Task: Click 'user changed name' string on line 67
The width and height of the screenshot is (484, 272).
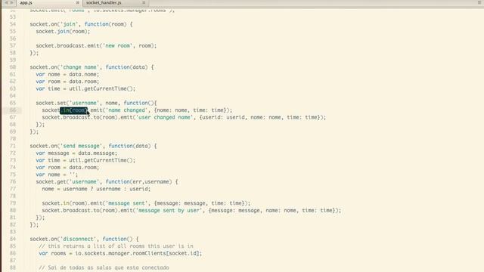Action: pos(165,117)
